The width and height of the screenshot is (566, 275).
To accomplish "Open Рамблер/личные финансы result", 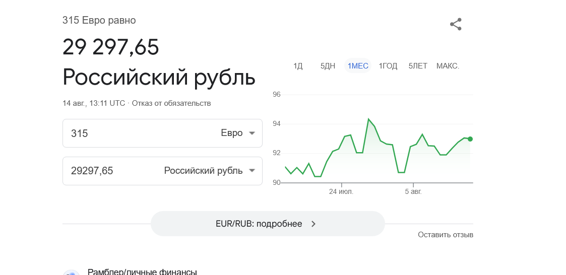I will 142,271.
